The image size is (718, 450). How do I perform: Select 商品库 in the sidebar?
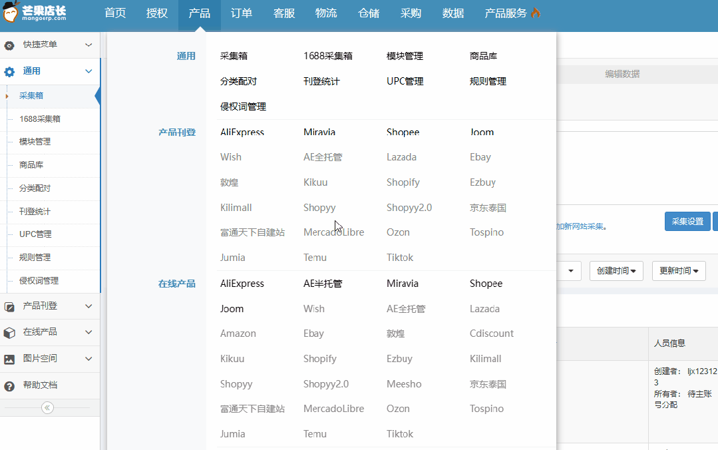[x=31, y=165]
